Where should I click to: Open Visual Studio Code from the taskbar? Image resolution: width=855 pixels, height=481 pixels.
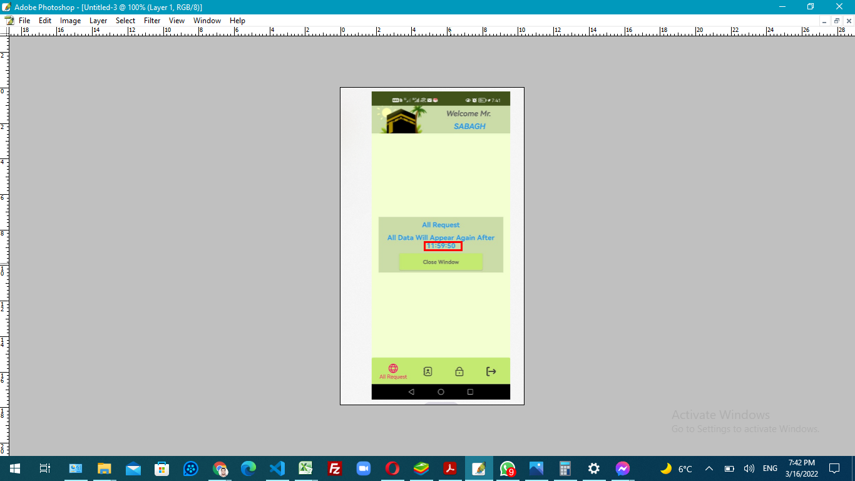pos(277,468)
